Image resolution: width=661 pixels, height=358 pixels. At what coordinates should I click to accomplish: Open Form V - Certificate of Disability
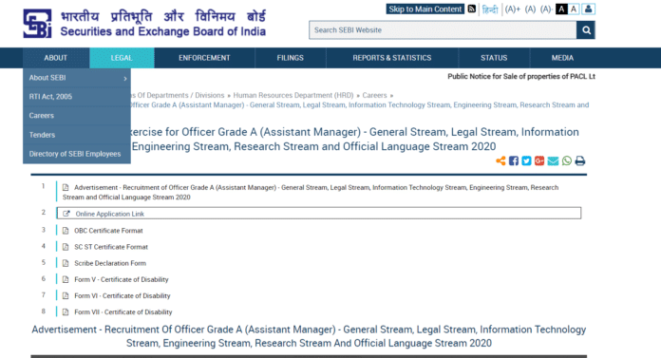[121, 279]
